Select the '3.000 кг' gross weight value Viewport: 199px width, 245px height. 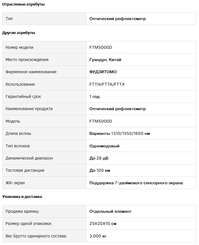point(98,236)
